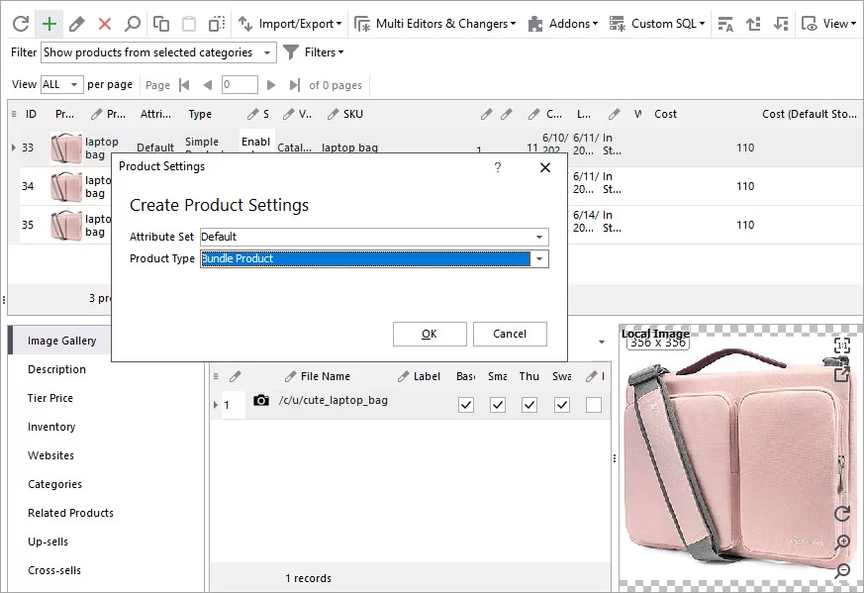The height and width of the screenshot is (593, 864).
Task: Expand image record row 1
Action: (x=216, y=405)
